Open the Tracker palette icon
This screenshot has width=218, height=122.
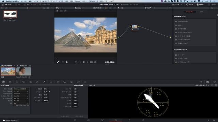(x=58, y=82)
